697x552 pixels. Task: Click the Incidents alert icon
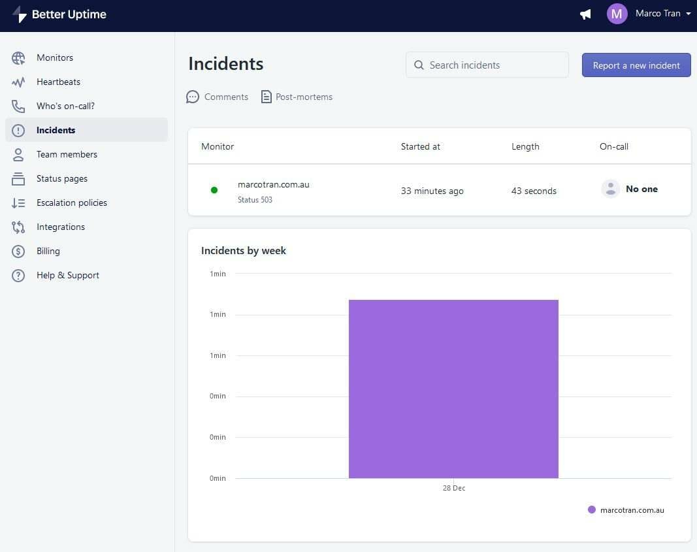tap(18, 130)
